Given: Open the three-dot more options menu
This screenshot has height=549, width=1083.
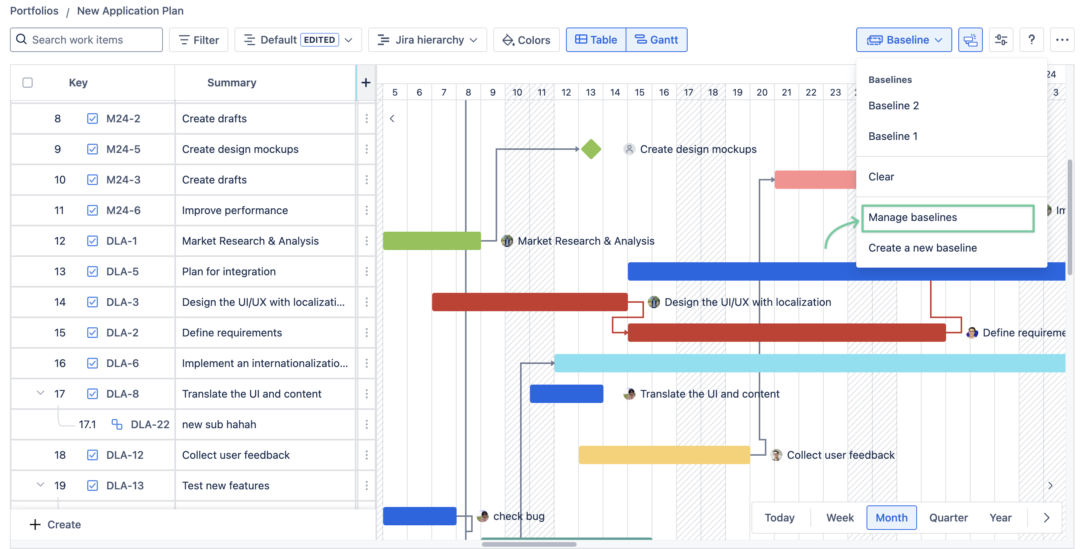Looking at the screenshot, I should [1062, 40].
